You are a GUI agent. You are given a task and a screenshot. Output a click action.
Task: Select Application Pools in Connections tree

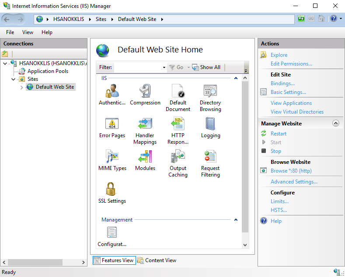48,71
